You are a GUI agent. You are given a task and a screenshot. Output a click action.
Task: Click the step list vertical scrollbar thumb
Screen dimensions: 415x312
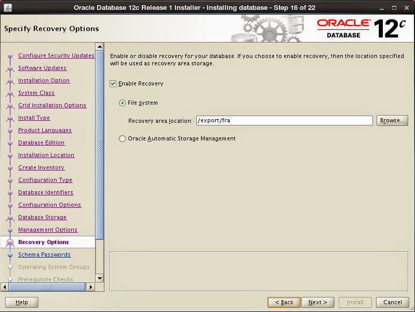[x=100, y=145]
